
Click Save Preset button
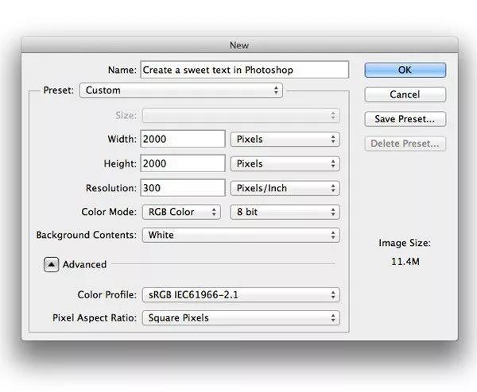click(x=405, y=119)
